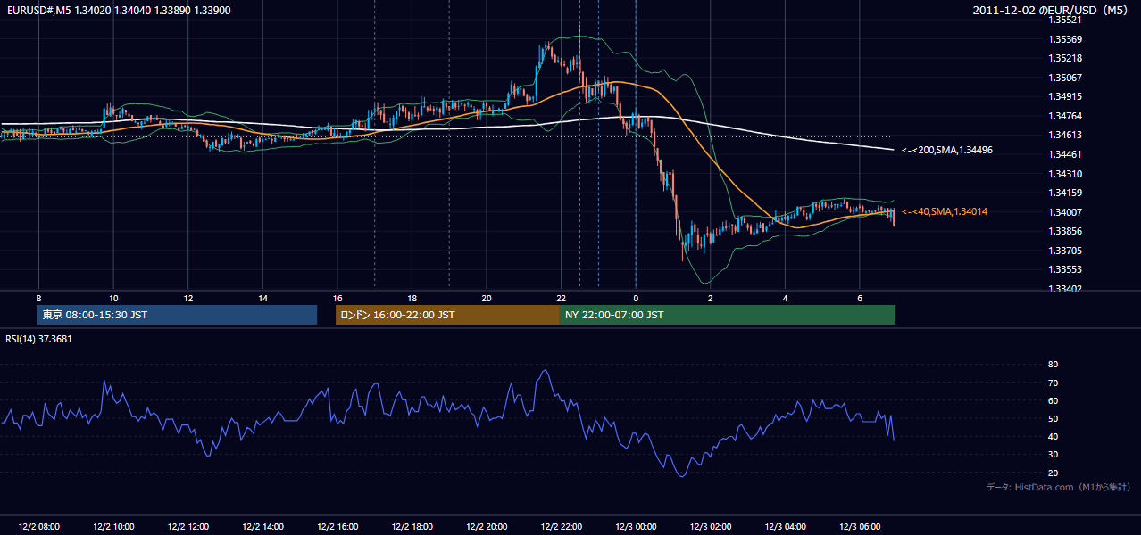Click price axis label 1.33856

click(x=1066, y=231)
